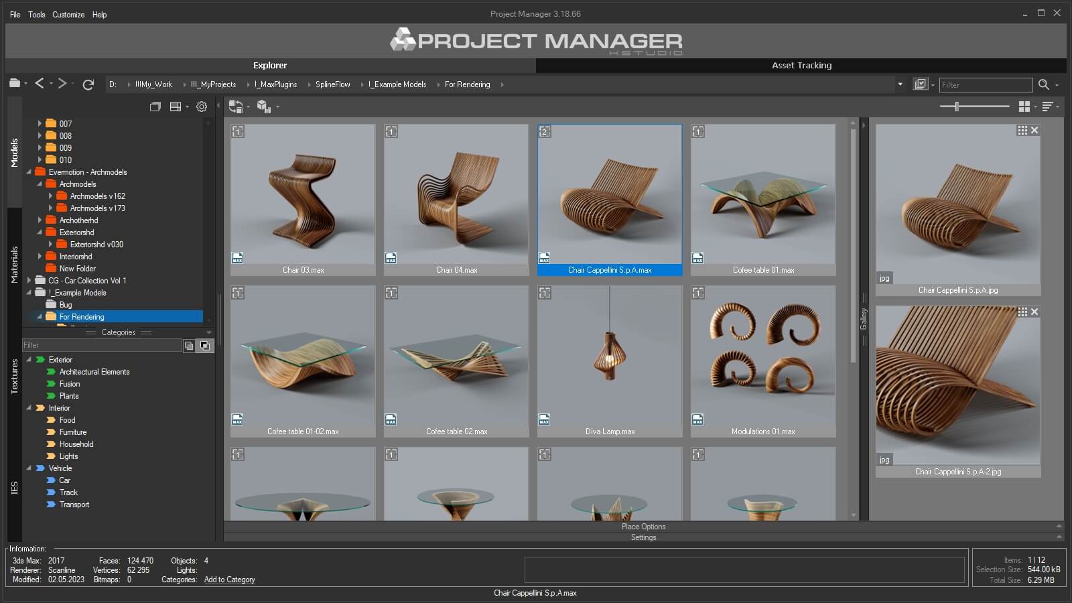
Task: Collapse the Categories panel header
Action: [x=119, y=332]
